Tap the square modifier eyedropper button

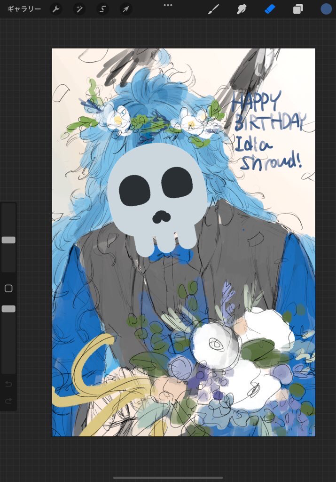point(8,289)
